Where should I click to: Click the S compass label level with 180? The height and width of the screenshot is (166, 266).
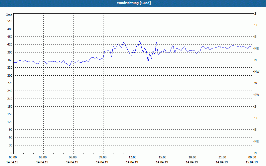pos(255,107)
